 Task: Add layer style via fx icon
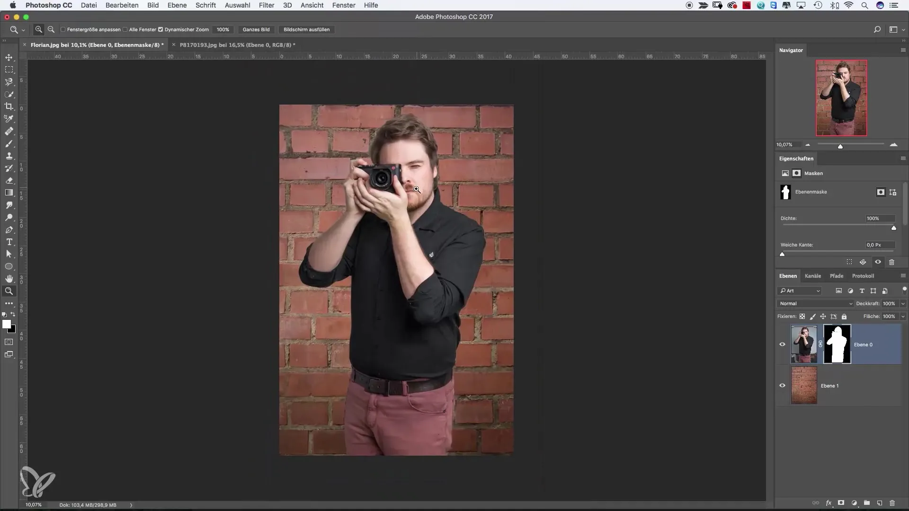[x=829, y=503]
